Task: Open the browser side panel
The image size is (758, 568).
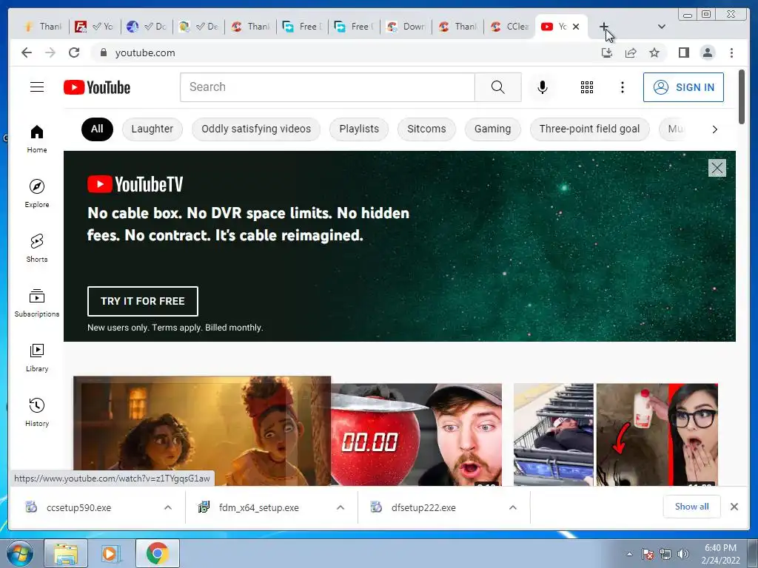Action: click(683, 53)
